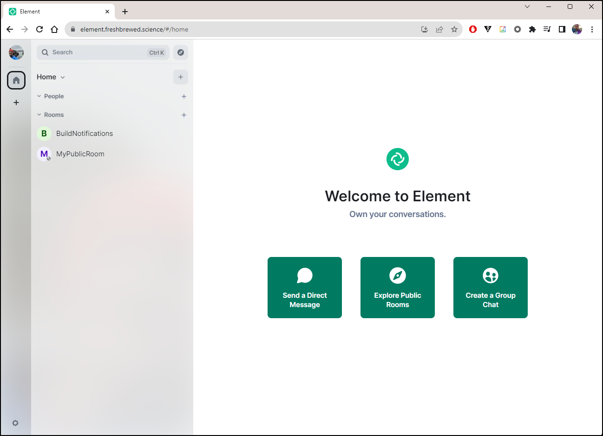This screenshot has height=436, width=603.
Task: Click the plus button next to Home
Action: tap(181, 77)
